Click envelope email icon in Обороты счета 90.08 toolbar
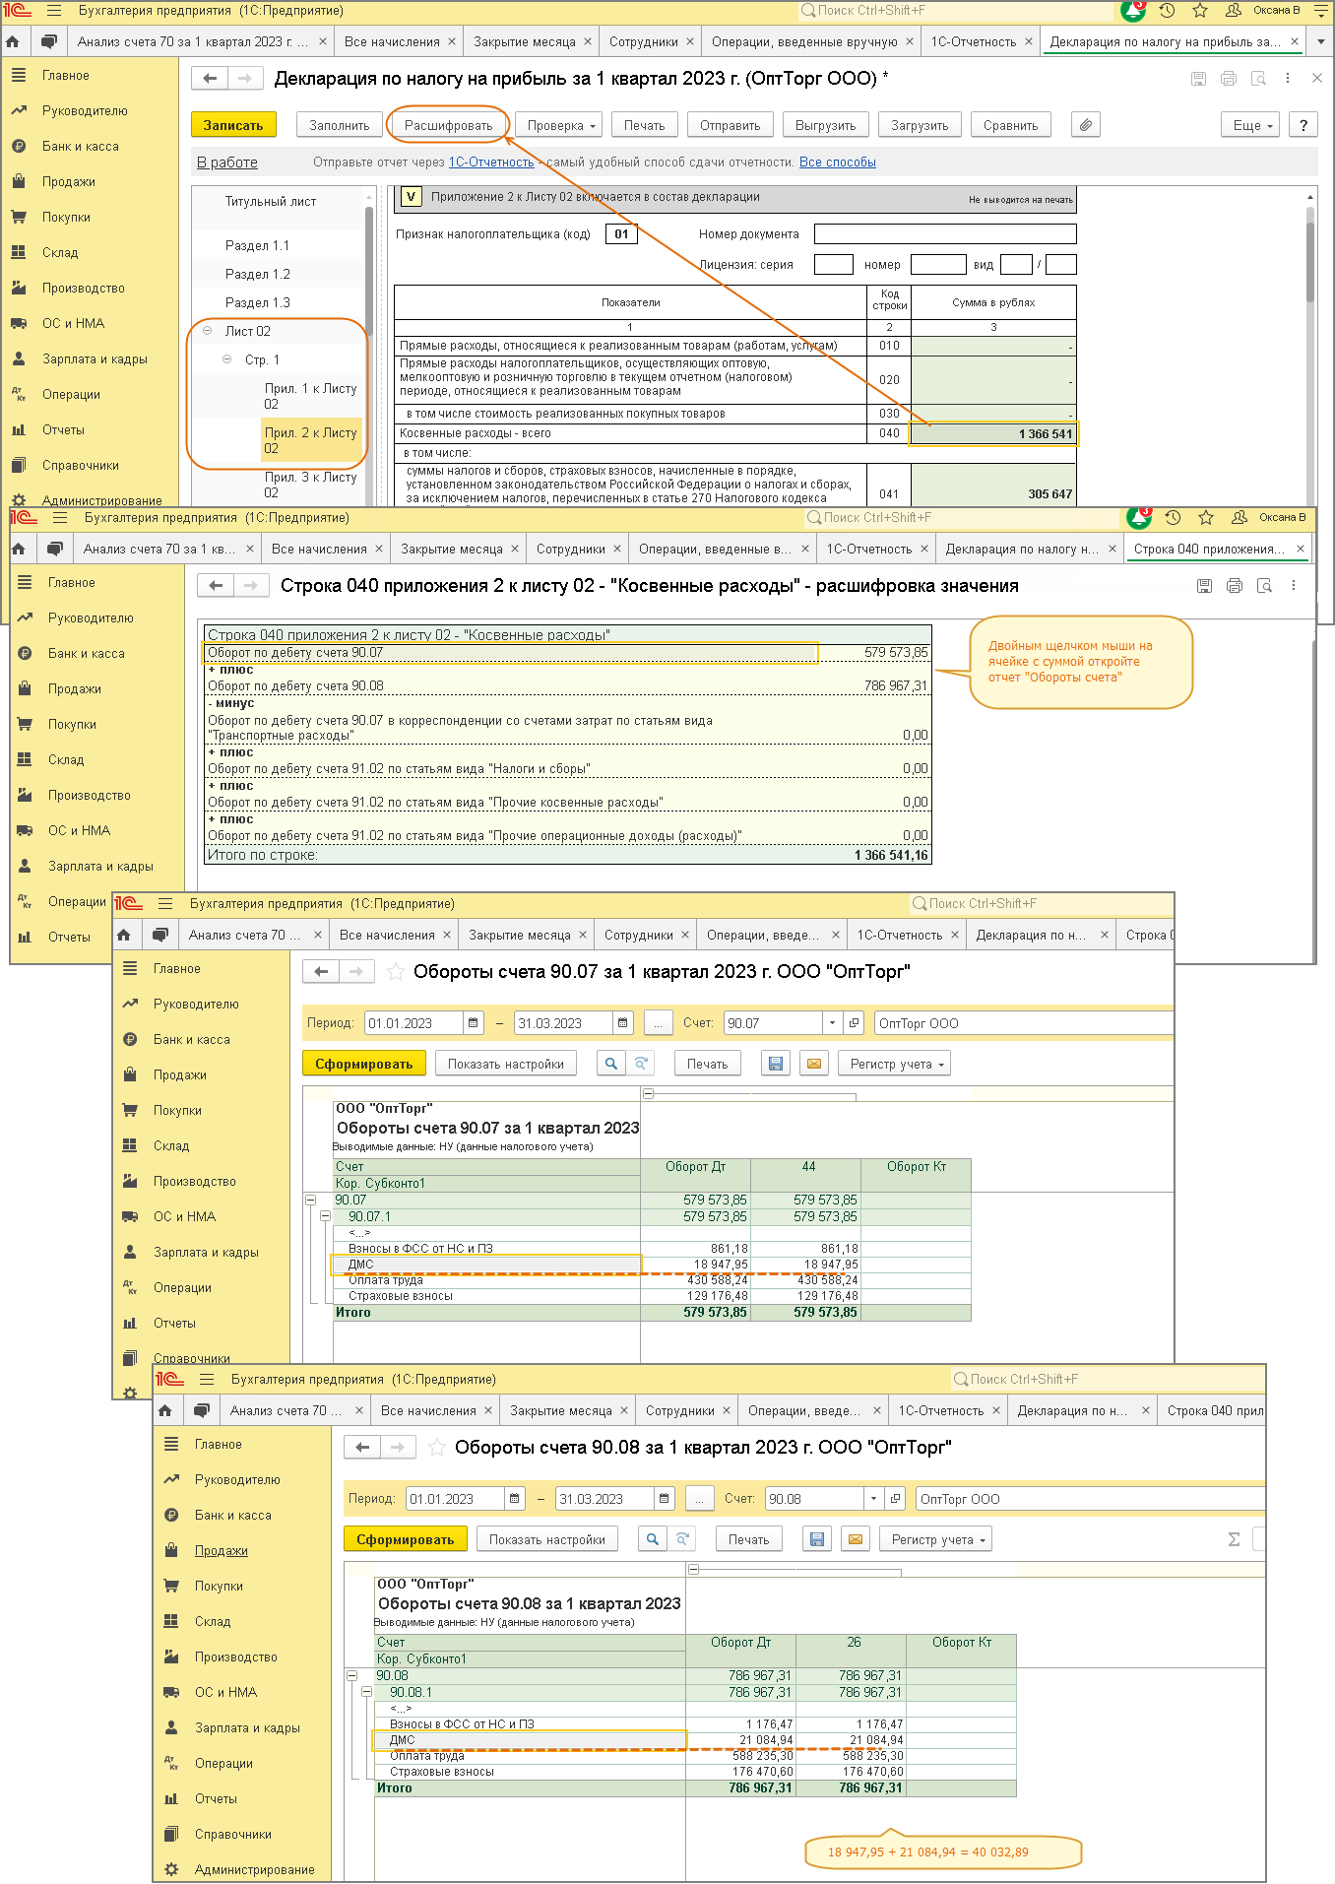The image size is (1335, 1884). pos(855,1539)
